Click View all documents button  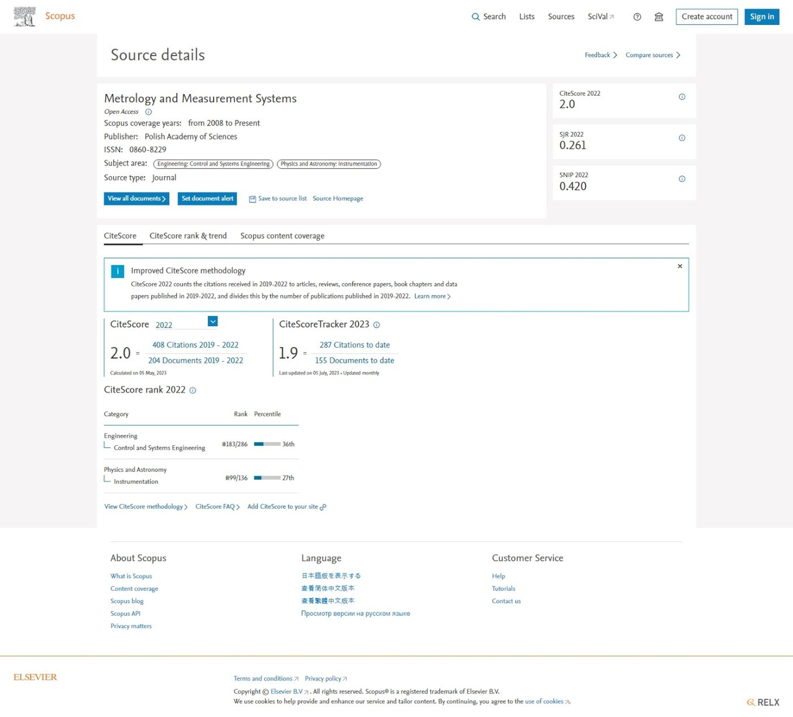(x=136, y=199)
